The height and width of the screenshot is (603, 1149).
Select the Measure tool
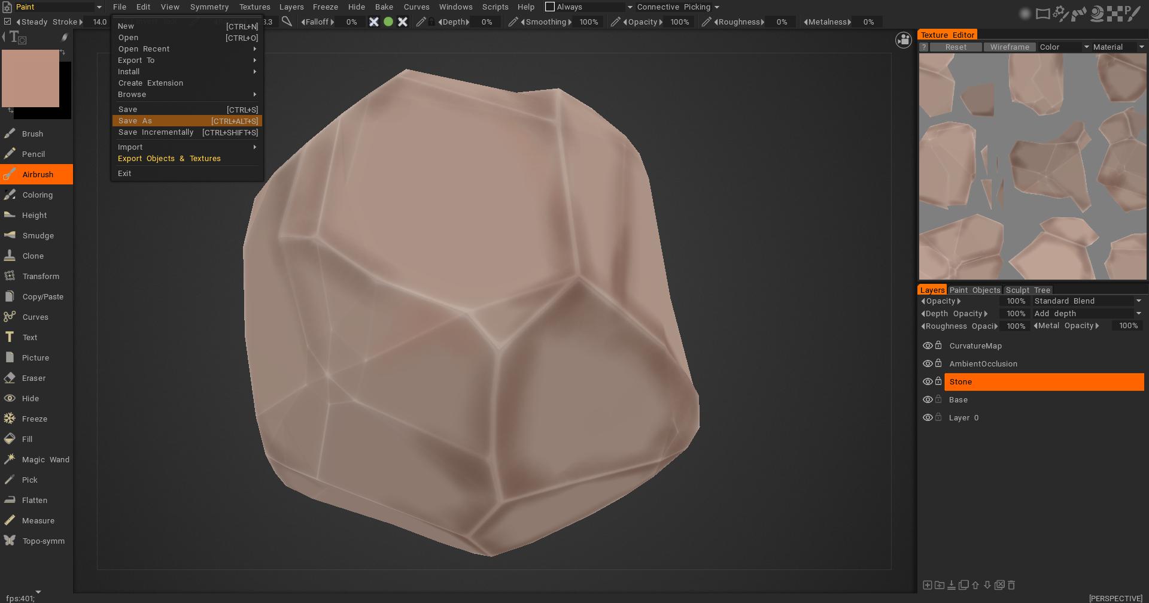click(37, 520)
